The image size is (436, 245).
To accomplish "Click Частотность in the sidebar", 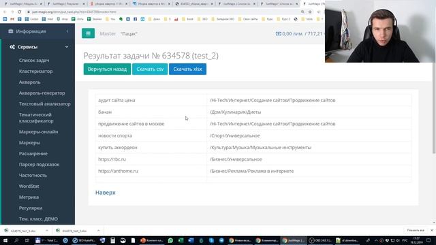I will coord(33,176).
